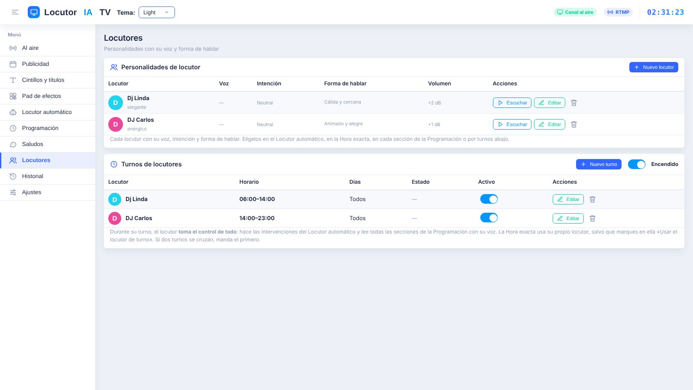693x390 pixels.
Task: Edit the Dj Linda personality
Action: coord(550,103)
